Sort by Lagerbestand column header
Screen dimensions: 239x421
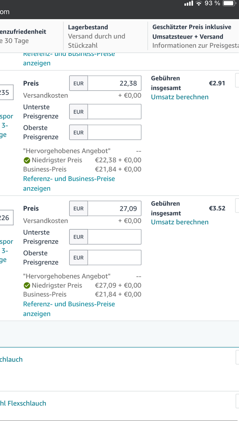point(88,27)
